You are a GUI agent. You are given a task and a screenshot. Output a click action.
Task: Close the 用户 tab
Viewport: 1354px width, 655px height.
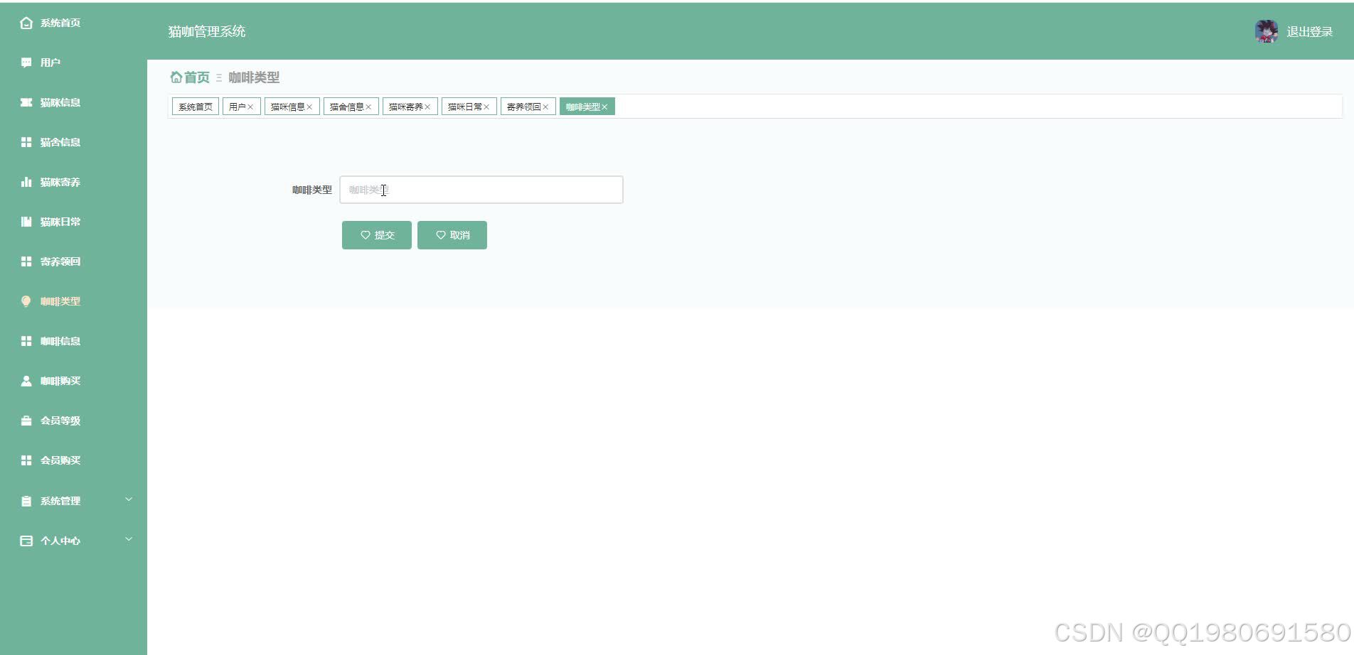click(250, 107)
